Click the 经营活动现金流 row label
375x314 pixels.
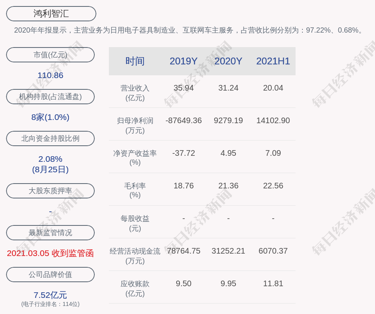click(135, 256)
